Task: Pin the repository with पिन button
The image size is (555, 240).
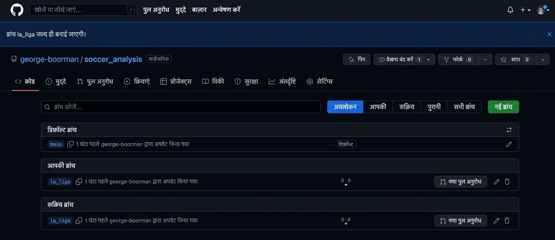Action: tap(357, 59)
